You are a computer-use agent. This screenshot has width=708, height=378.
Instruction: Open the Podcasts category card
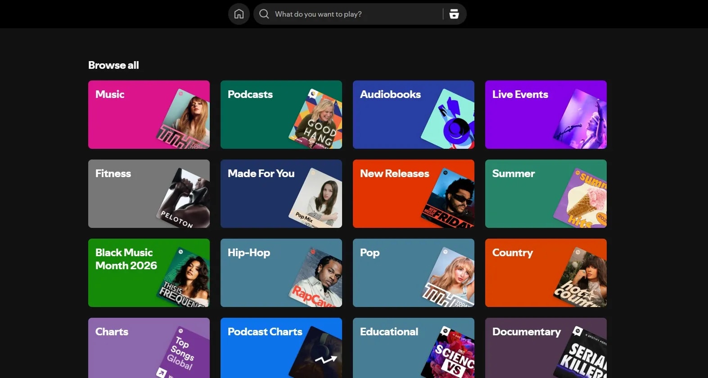click(281, 115)
